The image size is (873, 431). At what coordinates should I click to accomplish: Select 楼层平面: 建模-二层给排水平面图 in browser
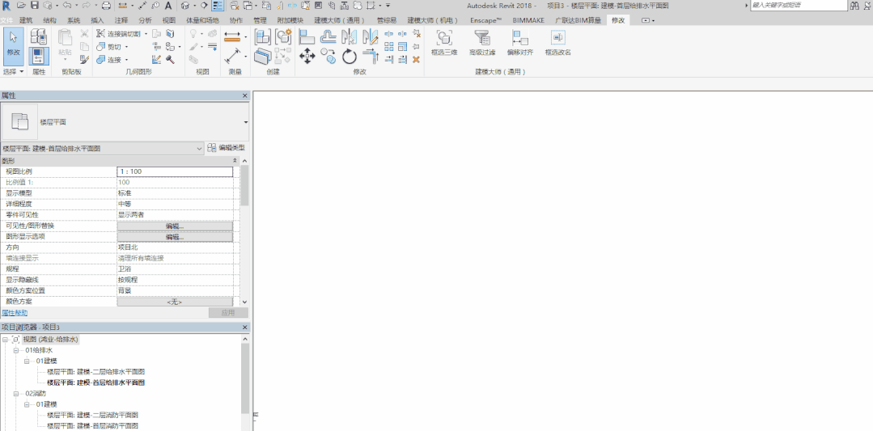pos(96,371)
